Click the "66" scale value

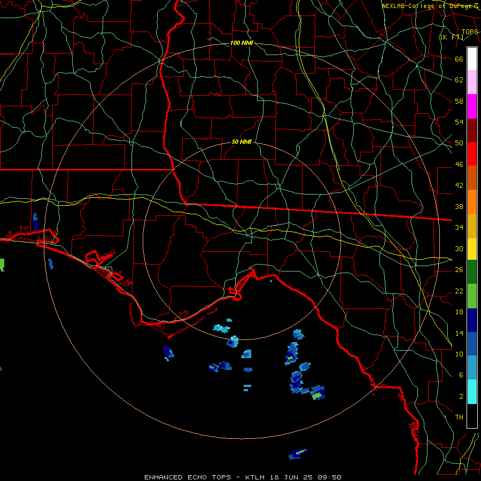pyautogui.click(x=459, y=59)
